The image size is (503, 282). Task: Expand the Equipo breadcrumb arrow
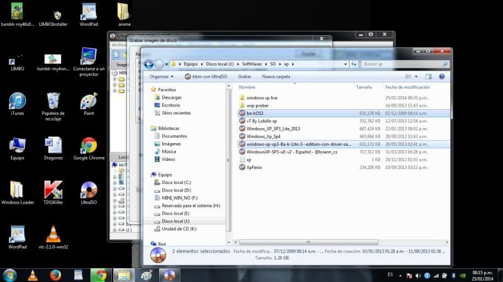click(202, 64)
